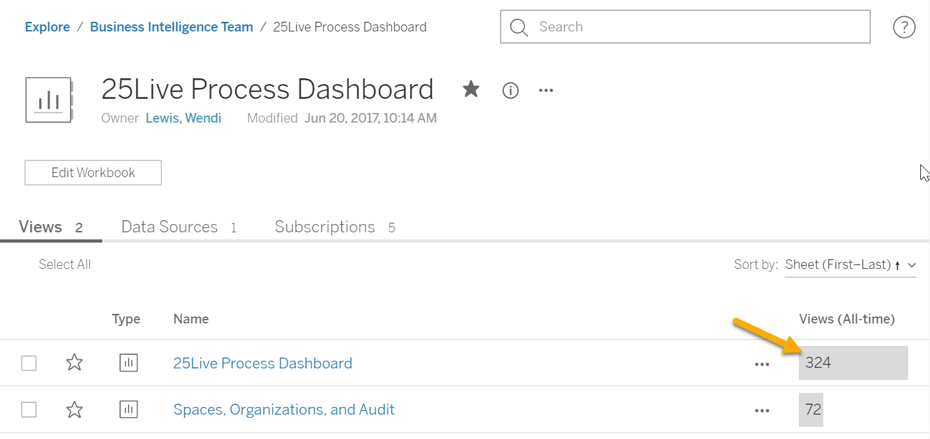The width and height of the screenshot is (930, 439).
Task: Click the large workbook icon beside the title
Action: coord(48,99)
